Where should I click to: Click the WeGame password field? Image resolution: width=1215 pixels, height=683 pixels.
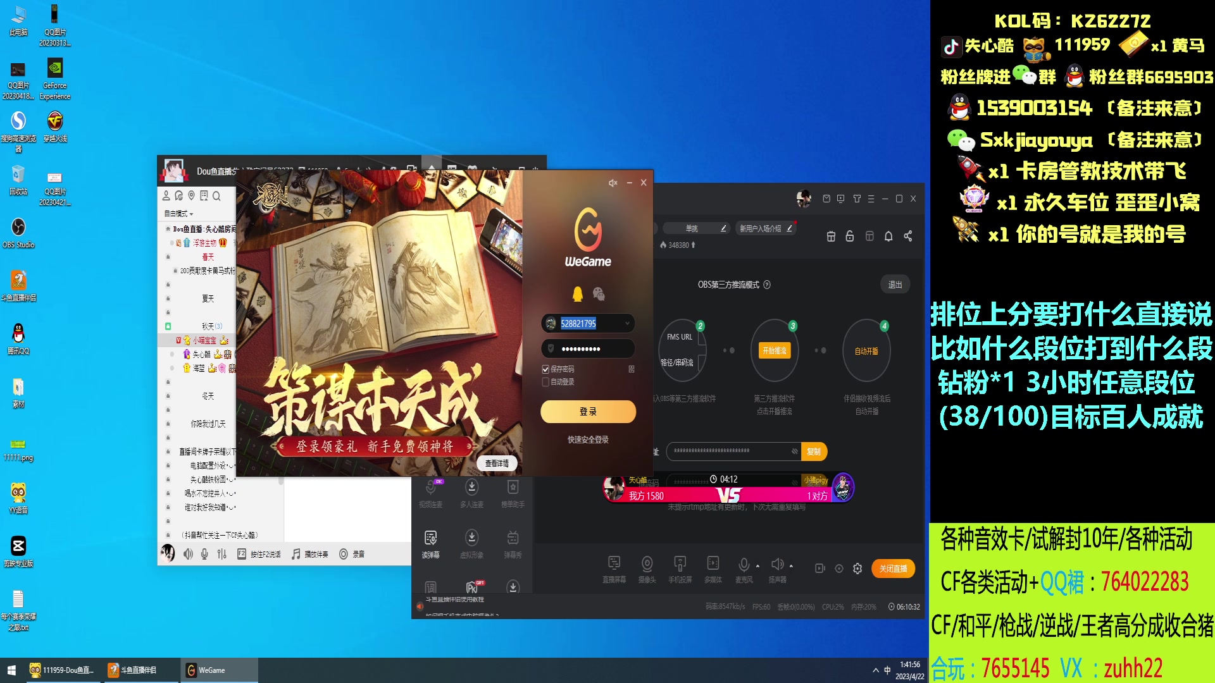coord(588,348)
